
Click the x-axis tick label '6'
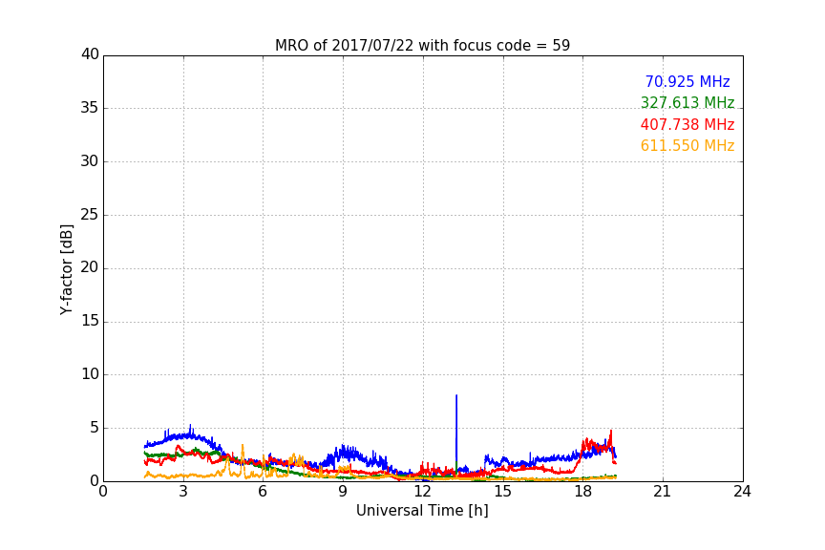coord(263,492)
